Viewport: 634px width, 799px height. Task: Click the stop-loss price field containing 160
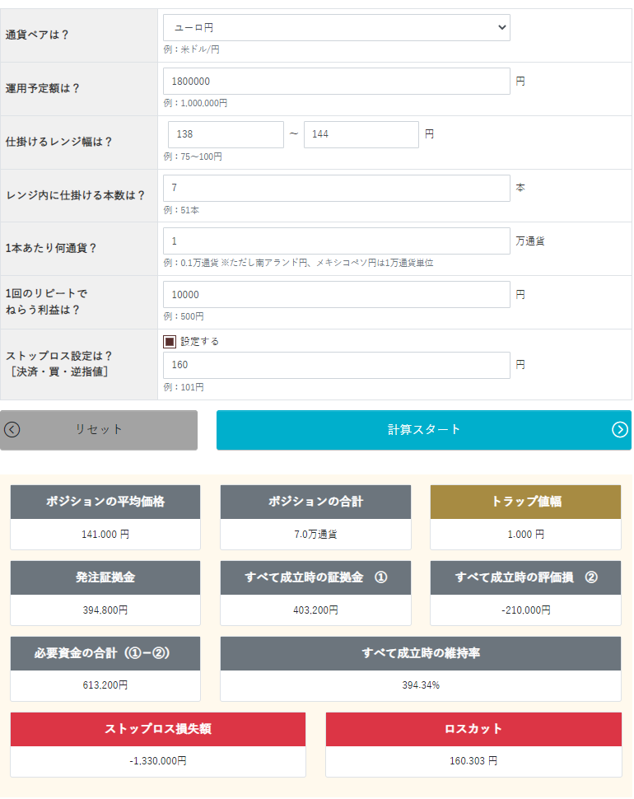click(336, 365)
